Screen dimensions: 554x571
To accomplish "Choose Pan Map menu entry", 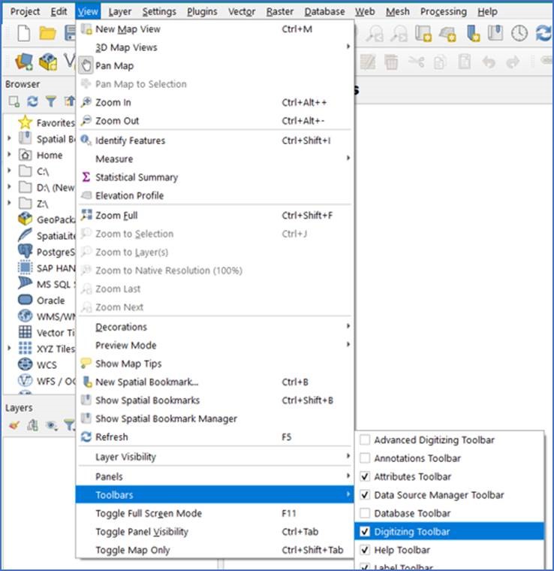I will click(215, 65).
